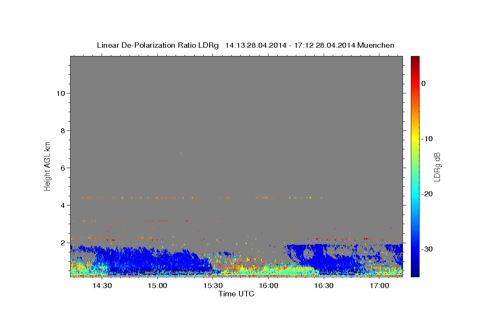Click the '17:00' time tick label
498x332 pixels.
379,286
